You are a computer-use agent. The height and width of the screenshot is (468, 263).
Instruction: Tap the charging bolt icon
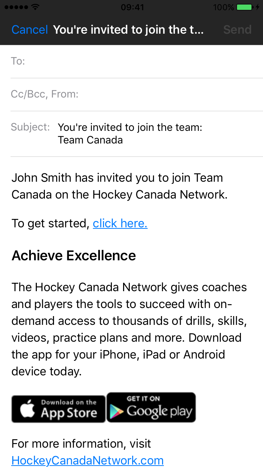[258, 7]
